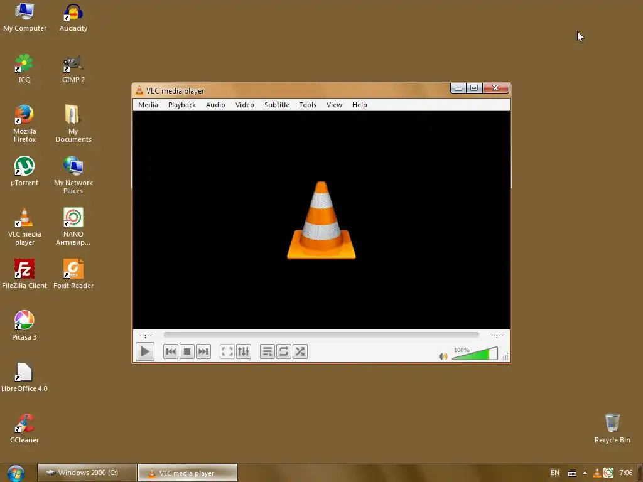
Task: Select Recycle Bin desktop icon
Action: tap(612, 429)
